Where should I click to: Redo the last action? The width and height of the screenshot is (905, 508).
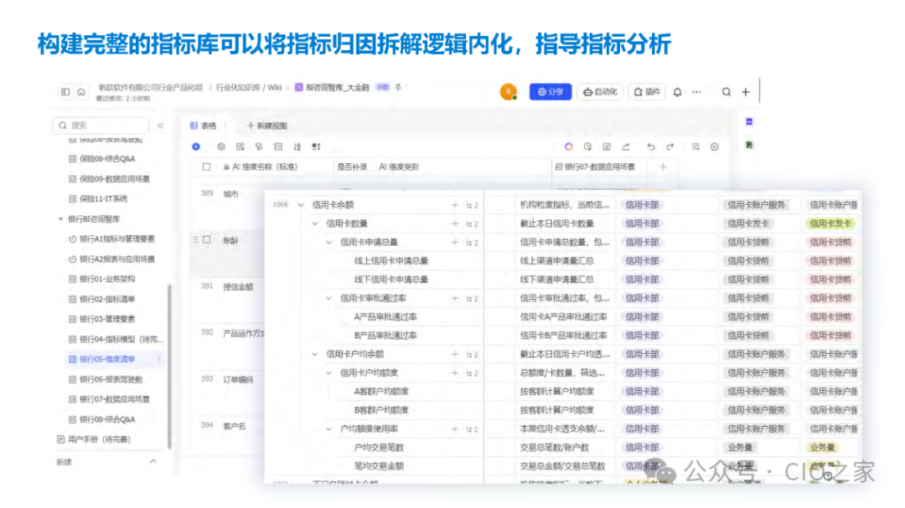[x=670, y=146]
